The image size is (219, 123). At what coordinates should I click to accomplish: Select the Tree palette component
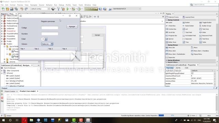coord(185,42)
